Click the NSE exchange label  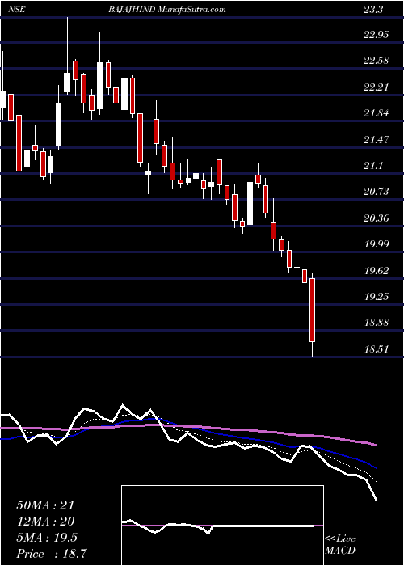(x=18, y=10)
